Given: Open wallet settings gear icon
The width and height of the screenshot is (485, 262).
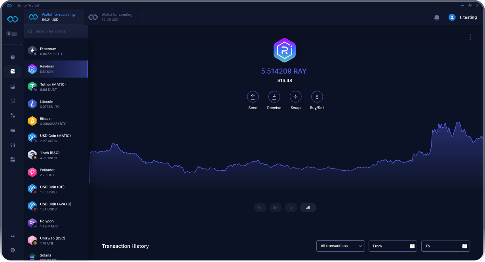Looking at the screenshot, I should pos(12,250).
